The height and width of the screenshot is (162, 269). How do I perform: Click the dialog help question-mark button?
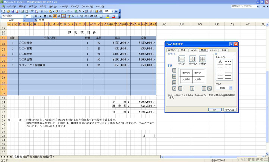(231, 44)
